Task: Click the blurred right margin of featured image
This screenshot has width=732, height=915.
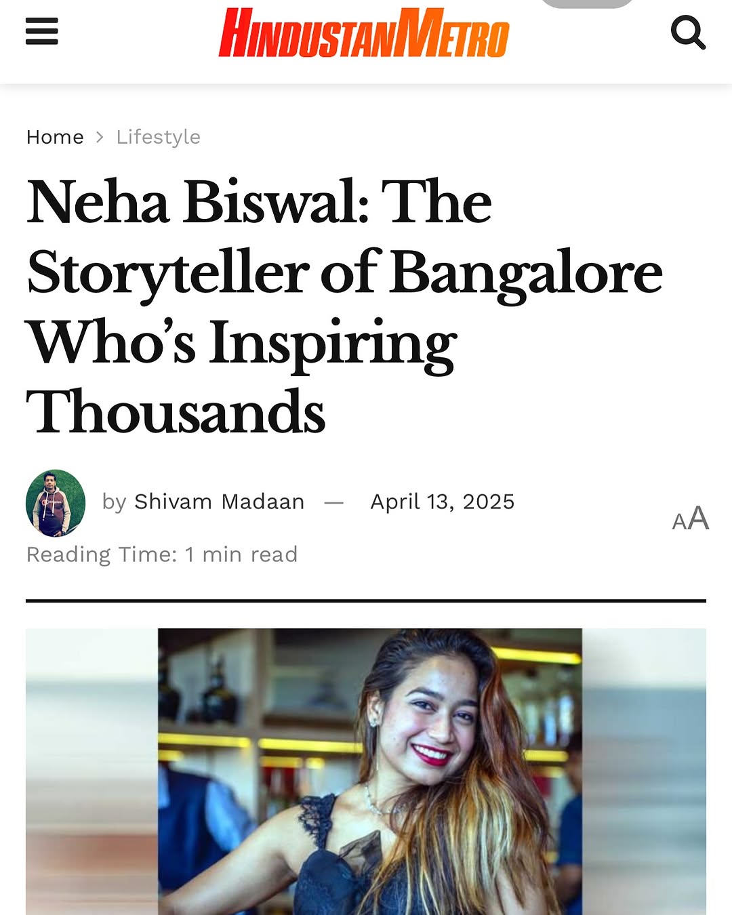Action: tap(644, 771)
